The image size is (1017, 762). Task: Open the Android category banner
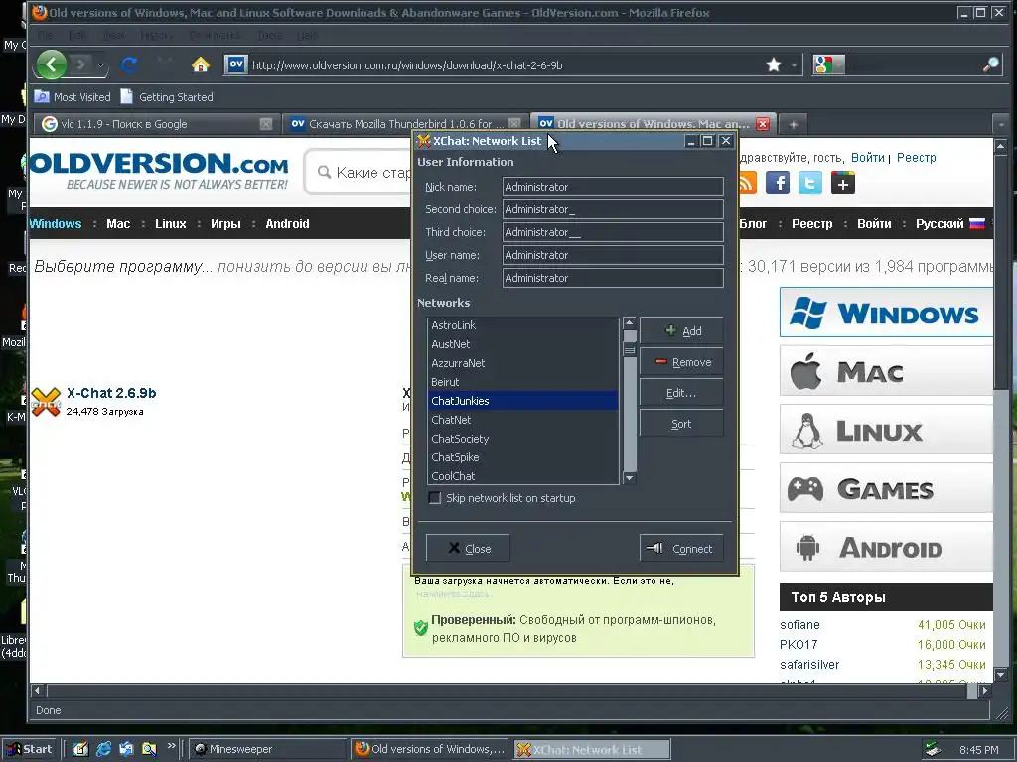tap(886, 547)
